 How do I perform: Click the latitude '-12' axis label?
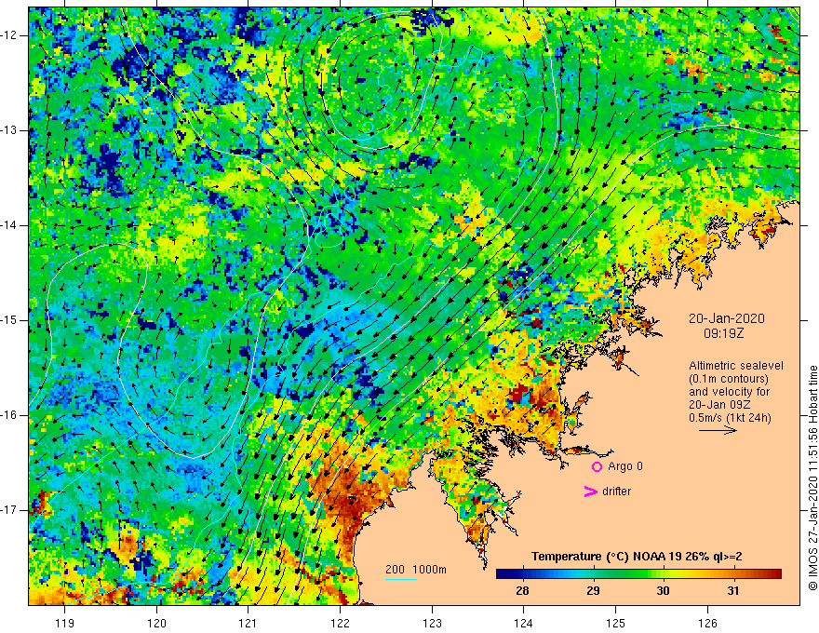10,35
